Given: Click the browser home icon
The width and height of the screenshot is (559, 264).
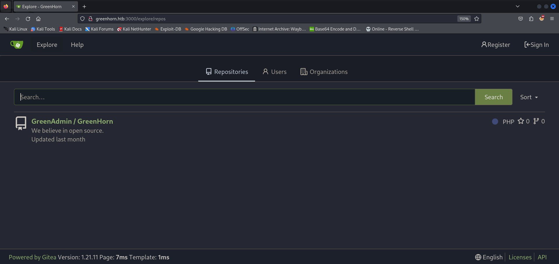Looking at the screenshot, I should [x=38, y=19].
